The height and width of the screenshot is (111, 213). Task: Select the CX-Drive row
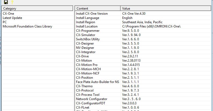click(143, 56)
